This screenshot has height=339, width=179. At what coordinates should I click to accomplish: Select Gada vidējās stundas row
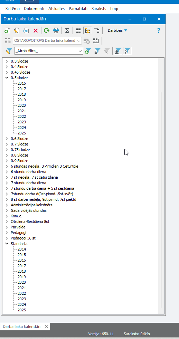click(29, 210)
